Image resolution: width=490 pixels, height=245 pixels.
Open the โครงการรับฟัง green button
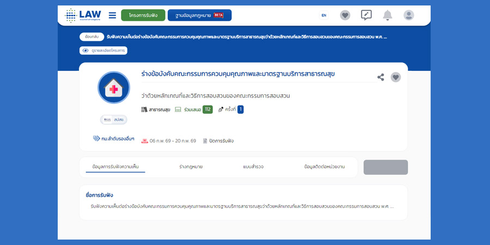(143, 15)
